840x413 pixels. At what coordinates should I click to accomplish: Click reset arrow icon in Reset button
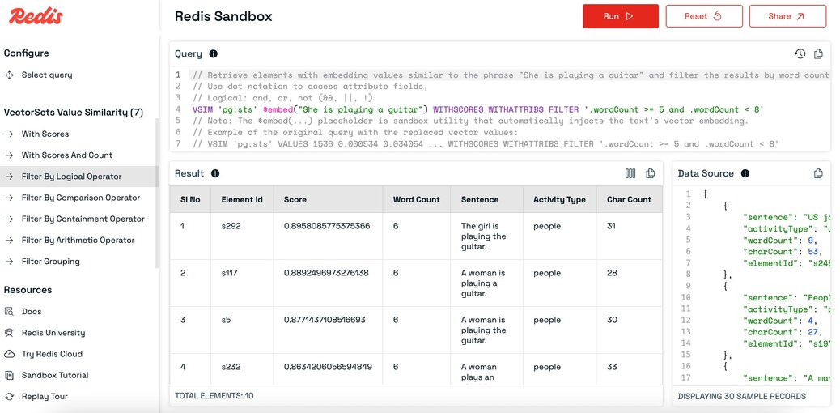(717, 16)
